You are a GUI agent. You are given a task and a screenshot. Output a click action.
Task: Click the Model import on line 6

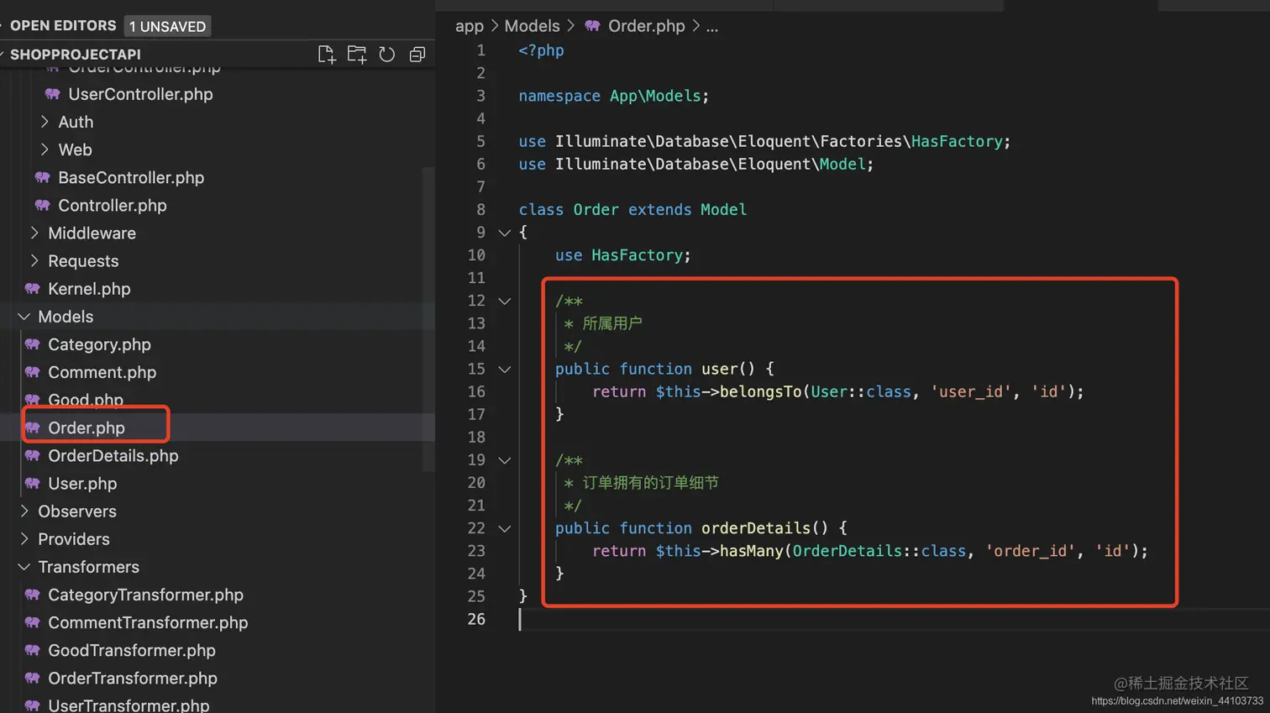tap(842, 164)
